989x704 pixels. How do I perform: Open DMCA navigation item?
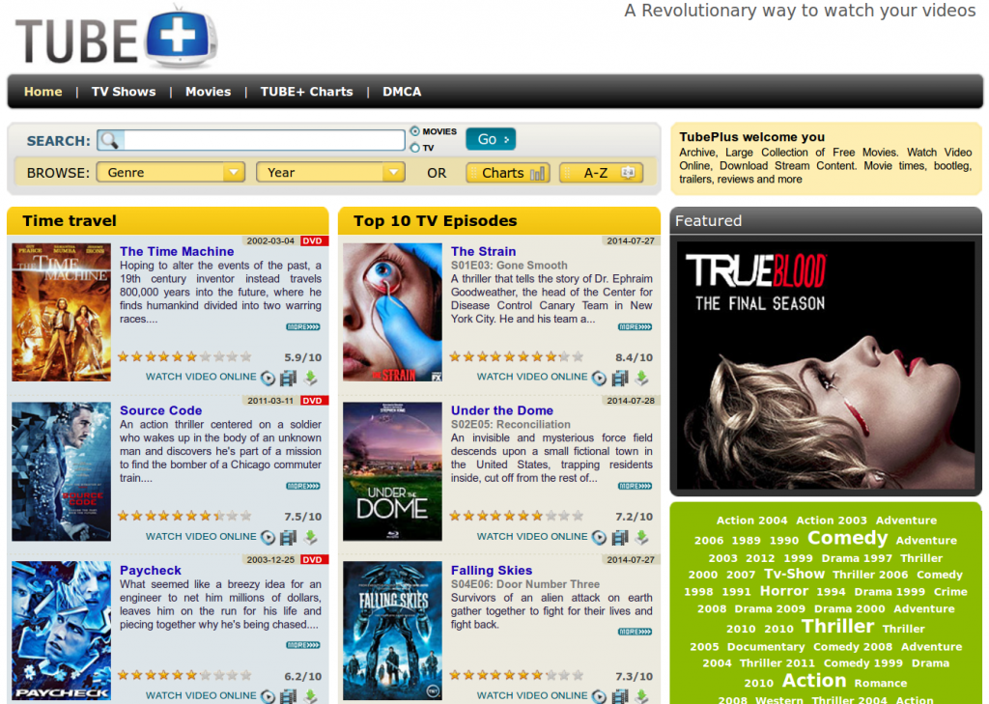pyautogui.click(x=402, y=92)
